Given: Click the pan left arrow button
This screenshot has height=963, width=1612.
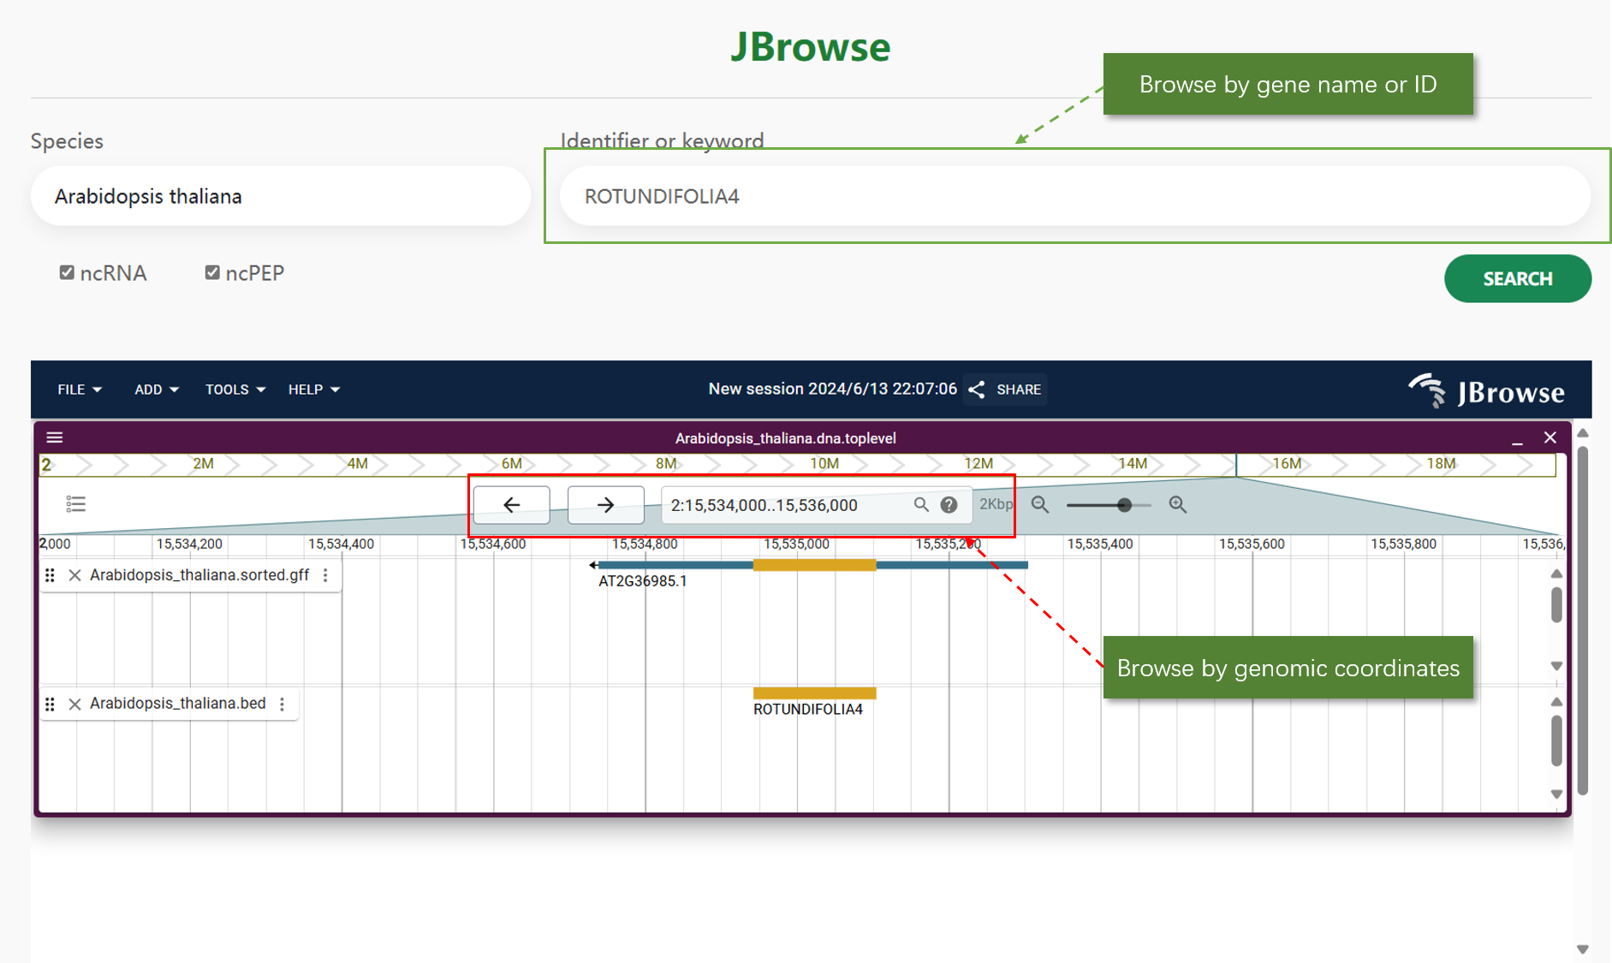Looking at the screenshot, I should click(511, 505).
